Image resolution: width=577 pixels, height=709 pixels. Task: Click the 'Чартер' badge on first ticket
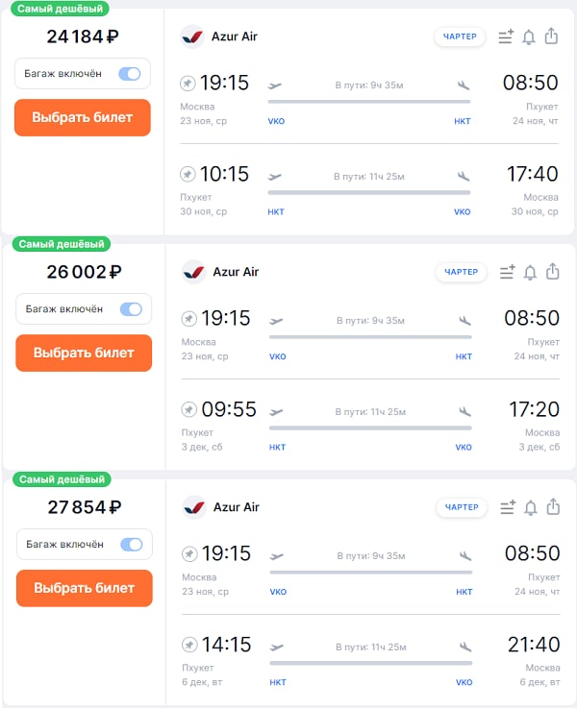pyautogui.click(x=460, y=37)
